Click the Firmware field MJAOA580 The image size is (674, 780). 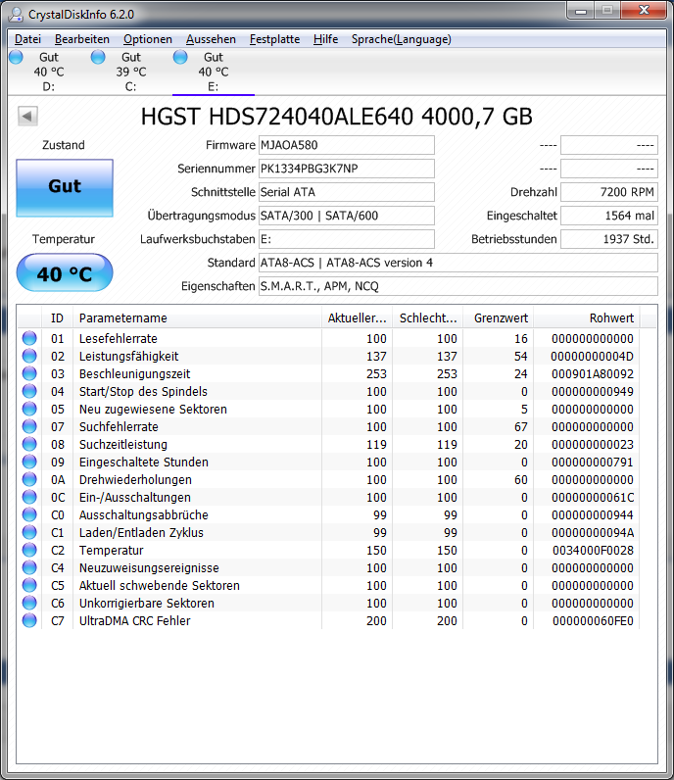tap(346, 145)
